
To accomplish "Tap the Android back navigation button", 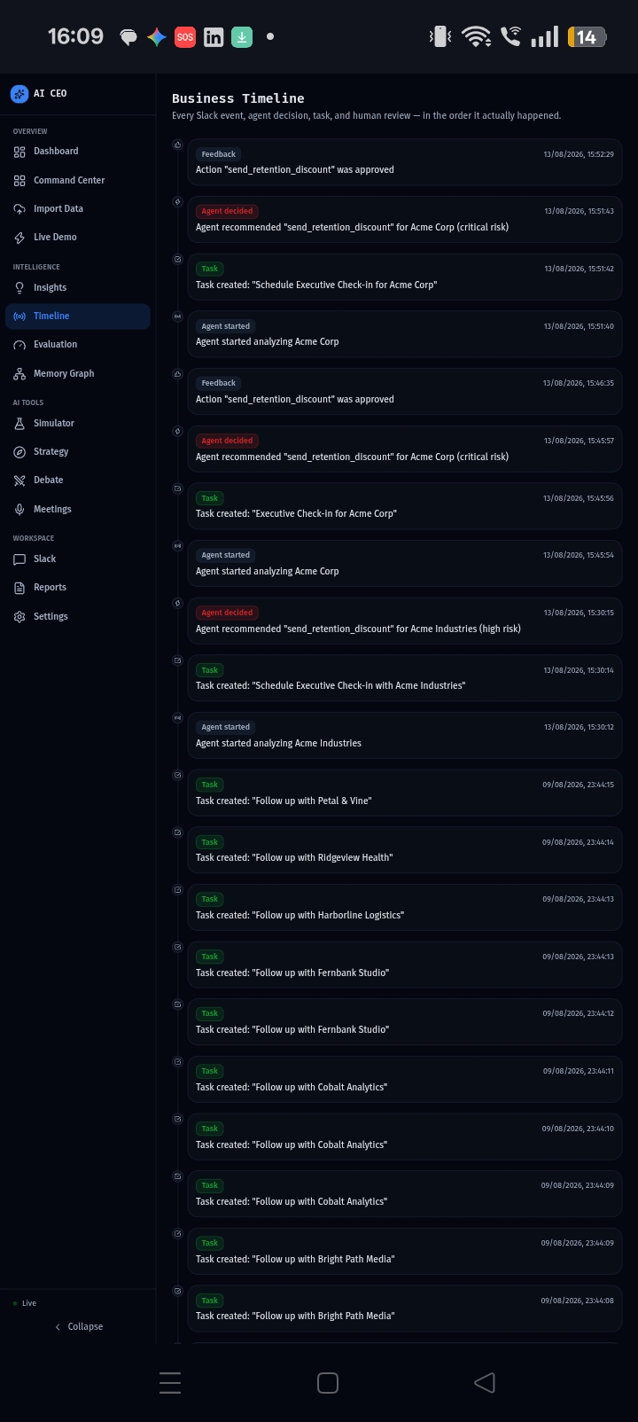I will 484,1383.
